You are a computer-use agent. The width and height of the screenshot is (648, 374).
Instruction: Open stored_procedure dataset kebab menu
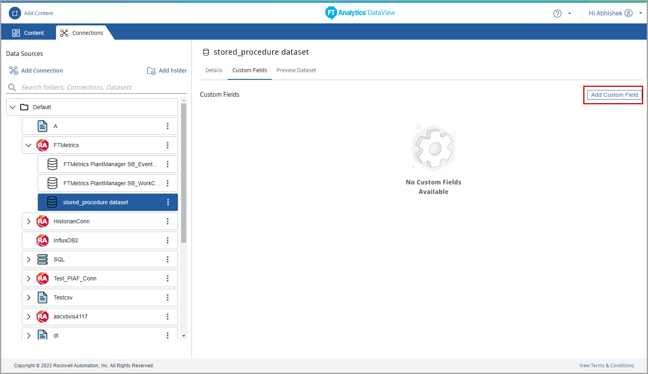point(168,202)
